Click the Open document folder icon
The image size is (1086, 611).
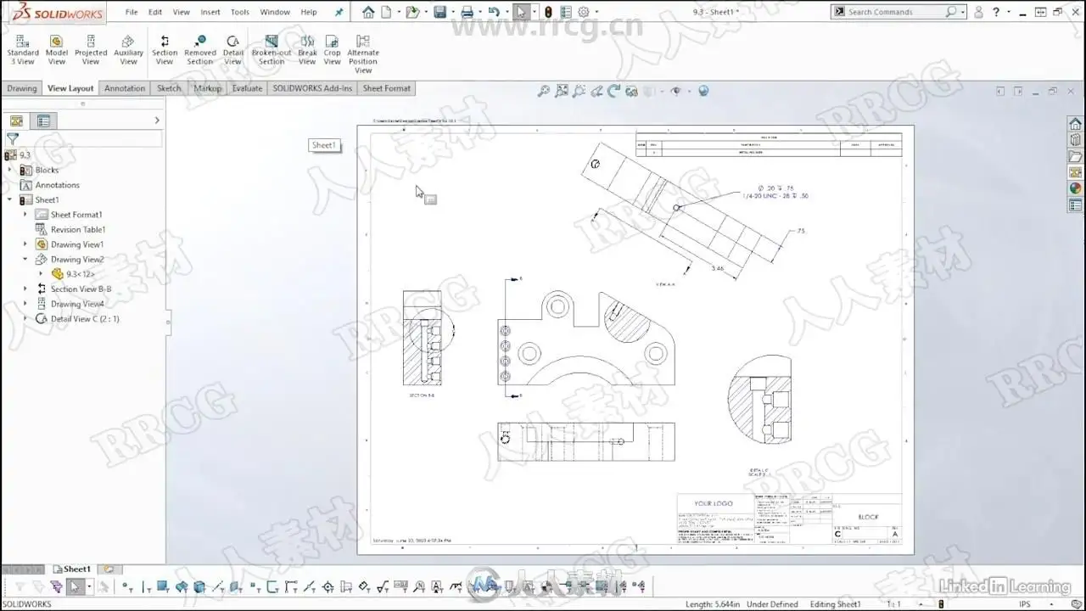[x=412, y=12]
